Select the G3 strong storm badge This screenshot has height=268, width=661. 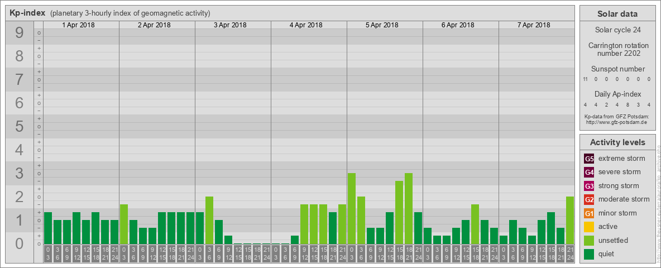pyautogui.click(x=590, y=186)
